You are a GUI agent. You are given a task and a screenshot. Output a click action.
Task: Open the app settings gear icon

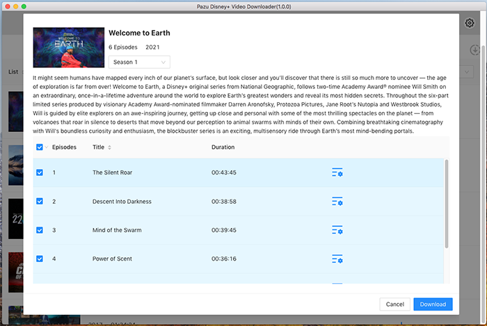[470, 23]
